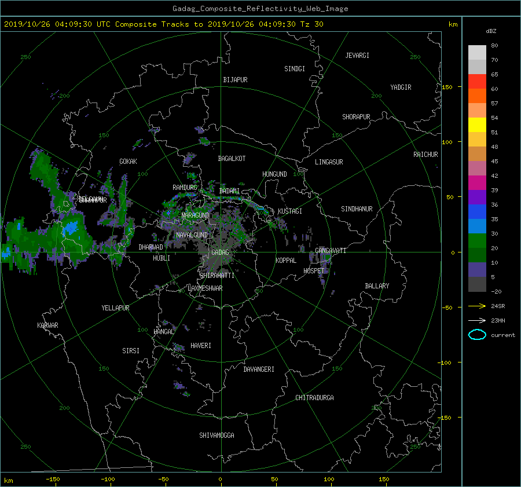
Task: Click the SHIVAMOGGA city label
Action: [x=217, y=435]
